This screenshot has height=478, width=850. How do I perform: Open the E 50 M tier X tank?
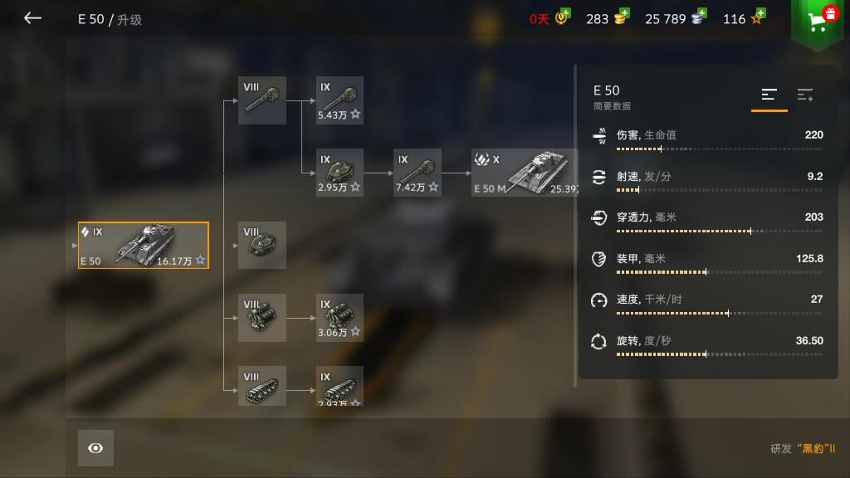tap(524, 173)
